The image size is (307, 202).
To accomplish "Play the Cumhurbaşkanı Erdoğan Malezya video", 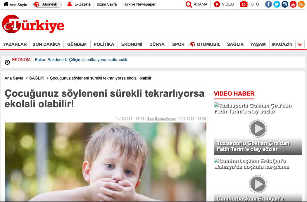I will [258, 184].
